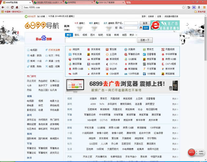This screenshot has width=207, height=162.
Task: Click the blue QQ 登录 button
Action: (146, 28)
